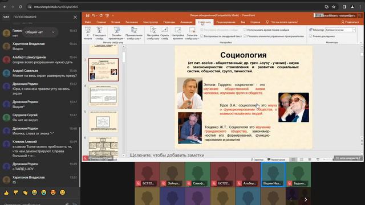Switch to the Конструктор ribbon tab
The image size is (365, 205).
[151, 22]
